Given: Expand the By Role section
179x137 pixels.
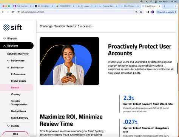Looking at the screenshot, I should click(13, 126).
